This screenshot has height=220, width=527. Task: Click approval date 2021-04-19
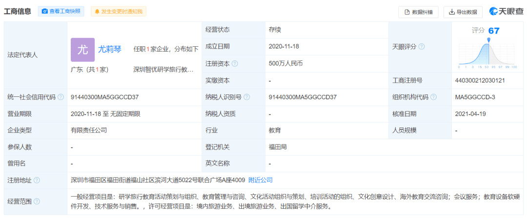tap(470, 114)
